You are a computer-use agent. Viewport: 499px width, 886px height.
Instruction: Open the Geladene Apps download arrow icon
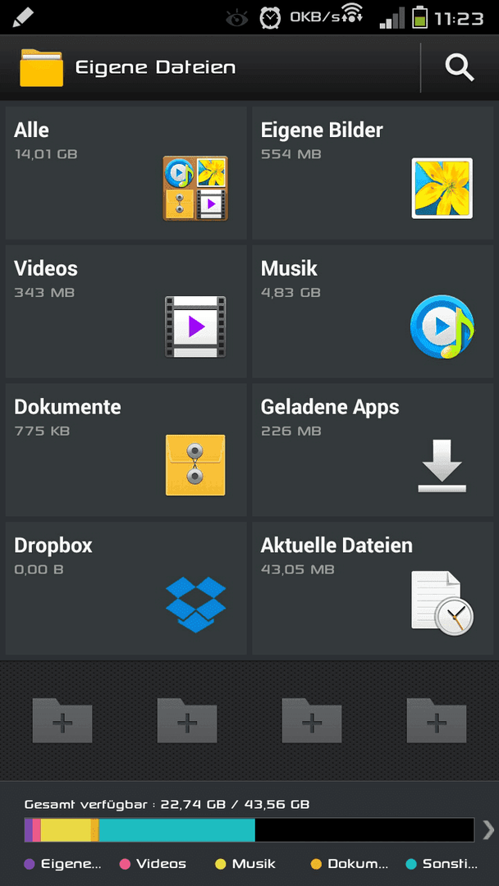pos(442,466)
